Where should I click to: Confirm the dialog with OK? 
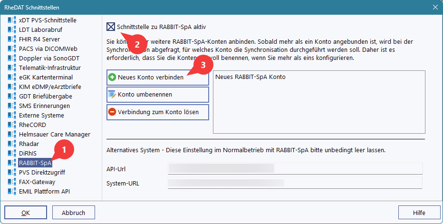(x=26, y=213)
